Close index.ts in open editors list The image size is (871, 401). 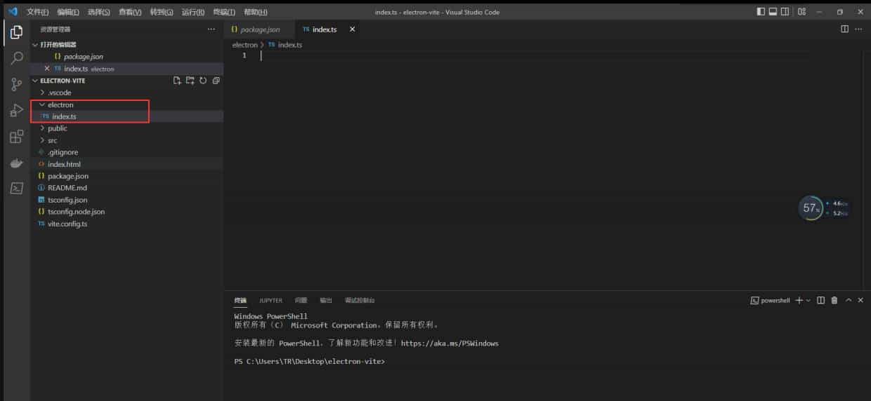coord(47,69)
